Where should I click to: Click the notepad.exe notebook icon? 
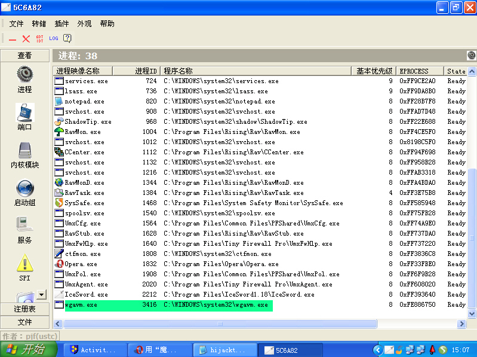pyautogui.click(x=59, y=101)
